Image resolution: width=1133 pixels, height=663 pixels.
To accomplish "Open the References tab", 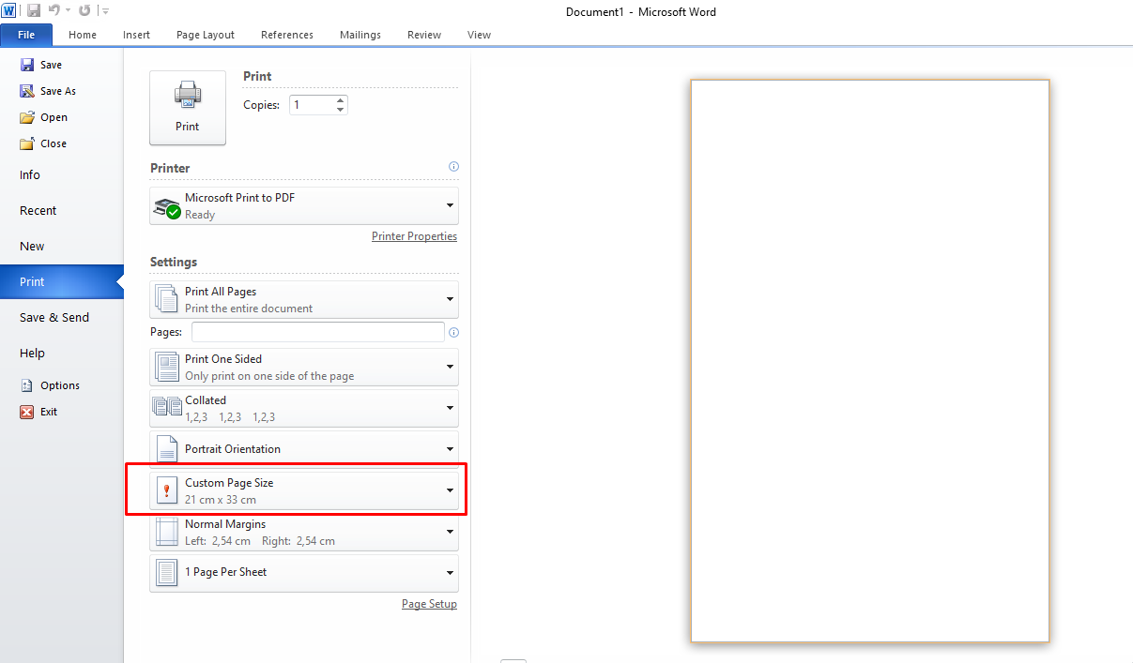I will pos(287,35).
